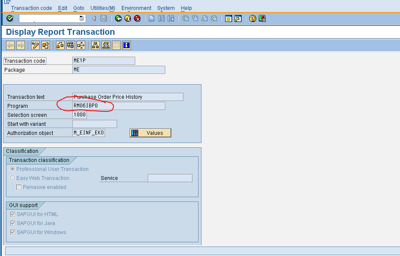This screenshot has height=256, width=400.
Task: Click the Create Session icon
Action: (228, 18)
